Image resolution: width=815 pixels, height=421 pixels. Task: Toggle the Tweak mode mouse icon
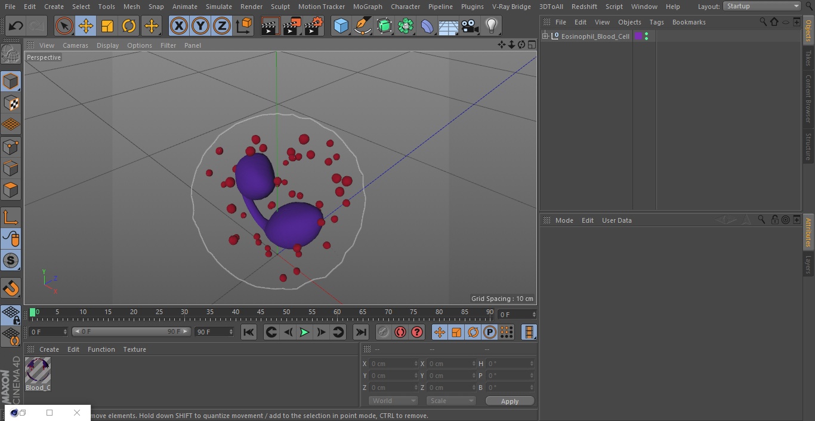pyautogui.click(x=11, y=239)
